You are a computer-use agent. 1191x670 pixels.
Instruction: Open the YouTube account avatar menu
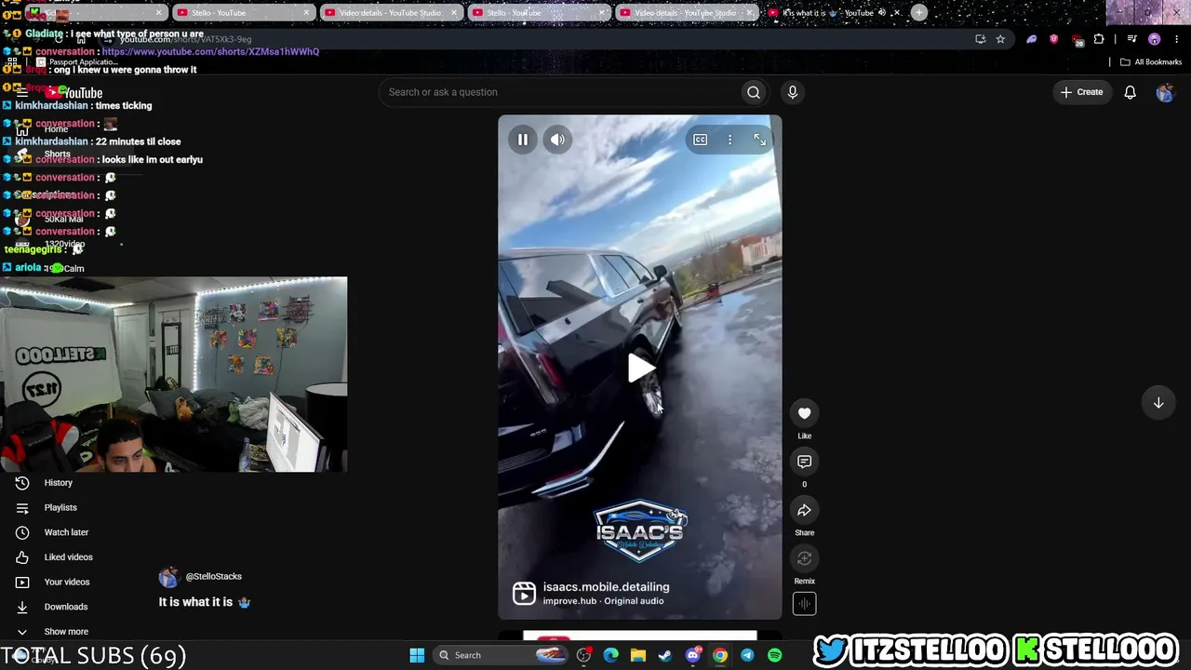[1165, 92]
